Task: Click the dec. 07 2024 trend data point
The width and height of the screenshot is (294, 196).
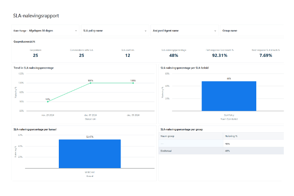Action: (x=91, y=83)
